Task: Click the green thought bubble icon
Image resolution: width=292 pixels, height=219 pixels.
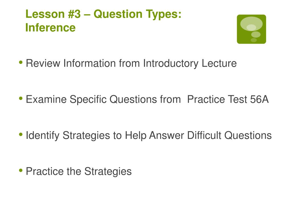Action: tap(252, 29)
